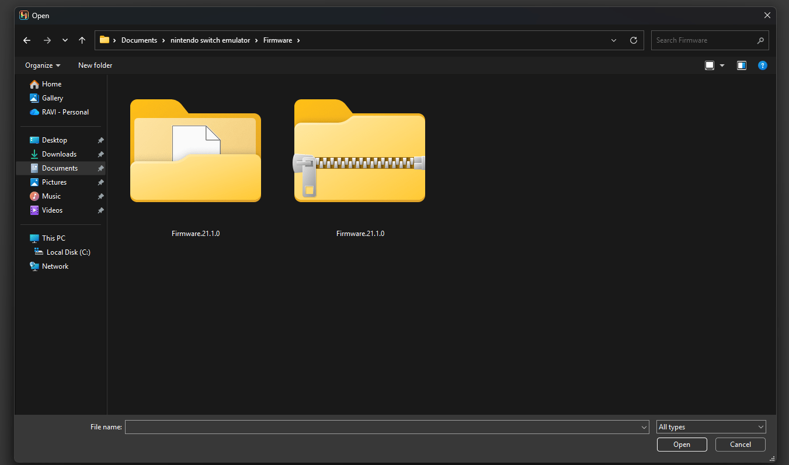Open the Organize menu
Screen dimensions: 789x465
tap(41, 65)
